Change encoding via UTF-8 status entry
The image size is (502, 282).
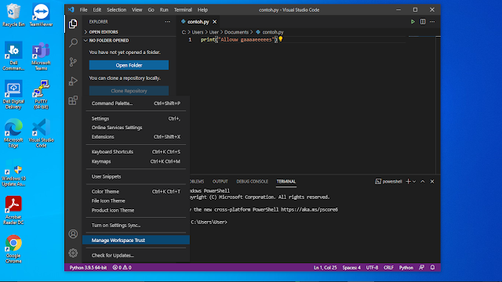(x=372, y=267)
